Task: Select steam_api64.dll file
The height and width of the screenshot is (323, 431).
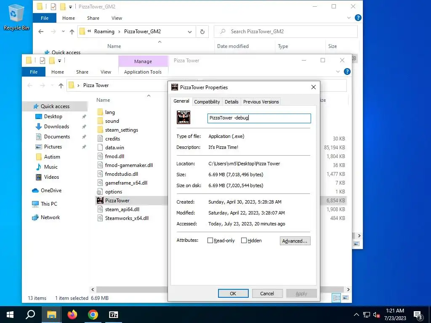Action: point(122,209)
